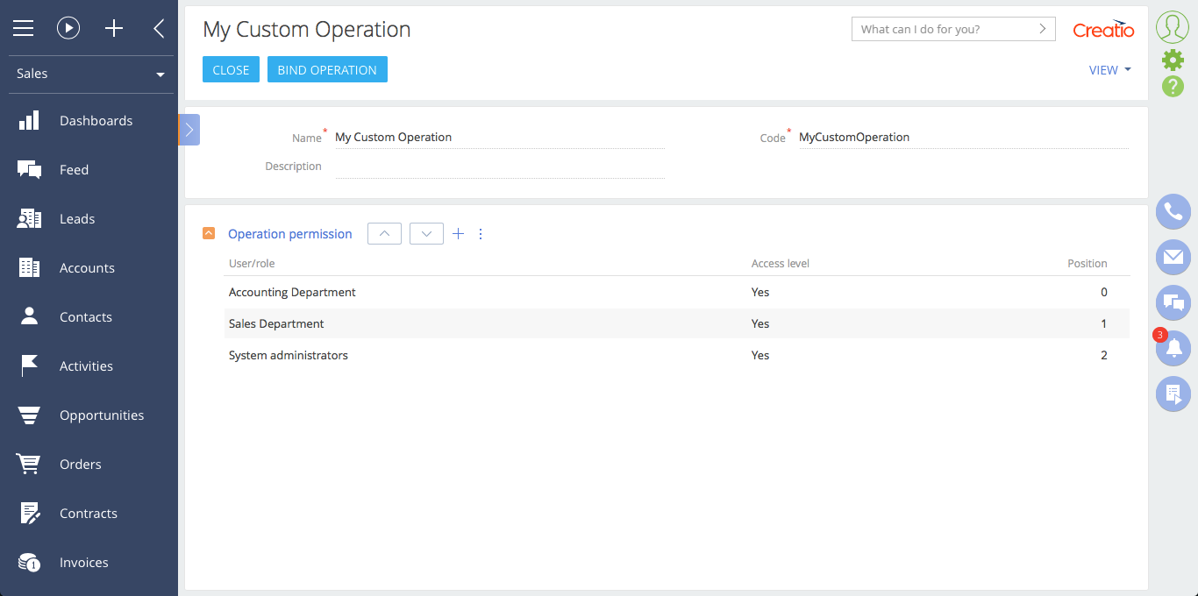Expand the VIEW dropdown menu

1109,70
